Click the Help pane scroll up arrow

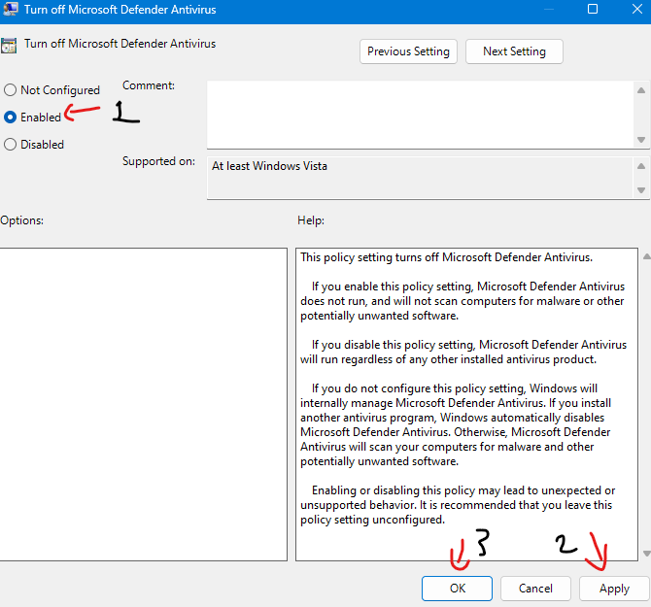point(646,256)
